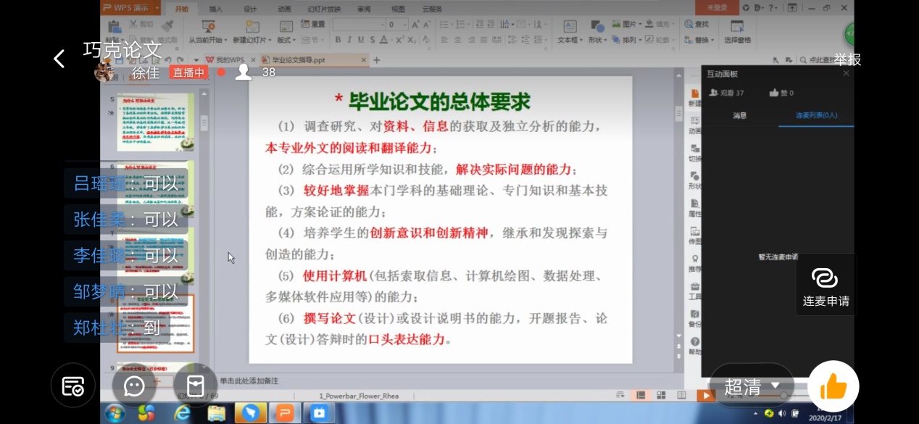Open the 超清 video quality dropdown
919x424 pixels.
tap(752, 387)
